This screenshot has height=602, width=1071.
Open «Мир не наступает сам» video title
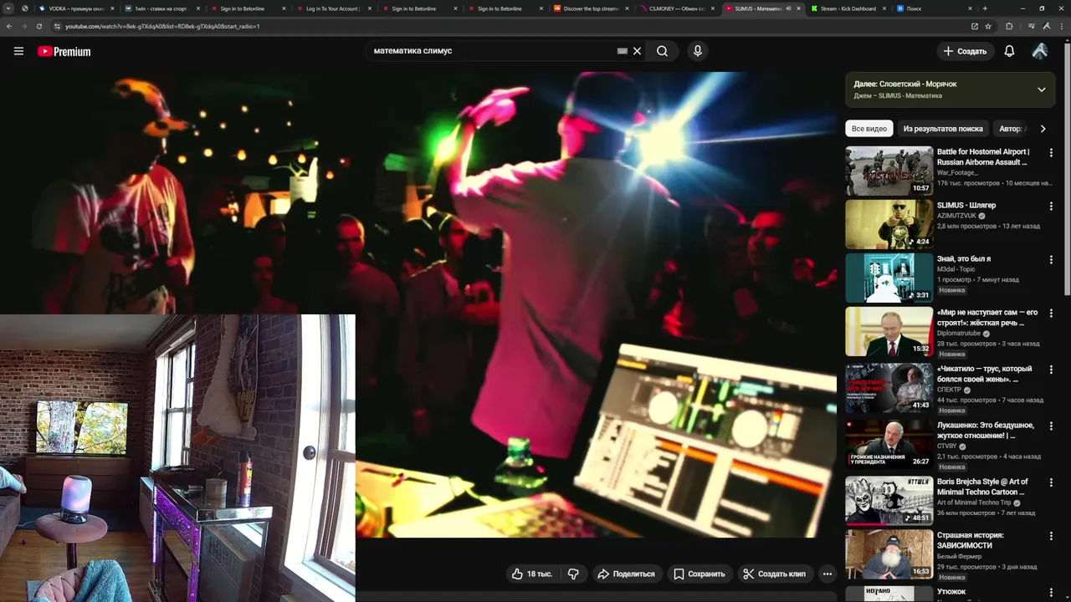(987, 318)
